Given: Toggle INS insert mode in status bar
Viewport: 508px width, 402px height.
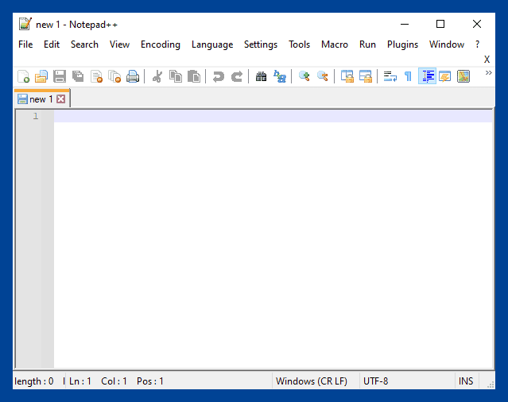Looking at the screenshot, I should [466, 381].
